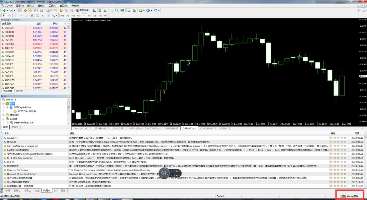This screenshot has width=367, height=200.
Task: Select the H1 timeframe button
Action: point(84,16)
